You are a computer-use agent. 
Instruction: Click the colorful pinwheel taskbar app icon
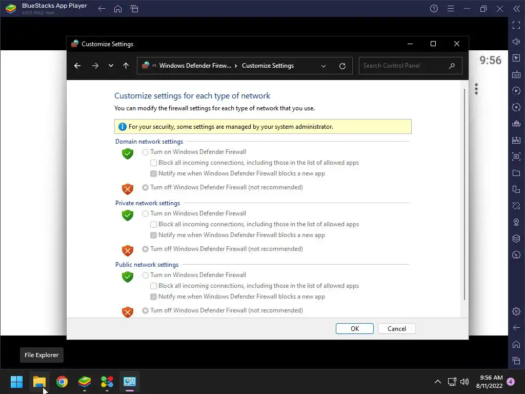click(107, 382)
